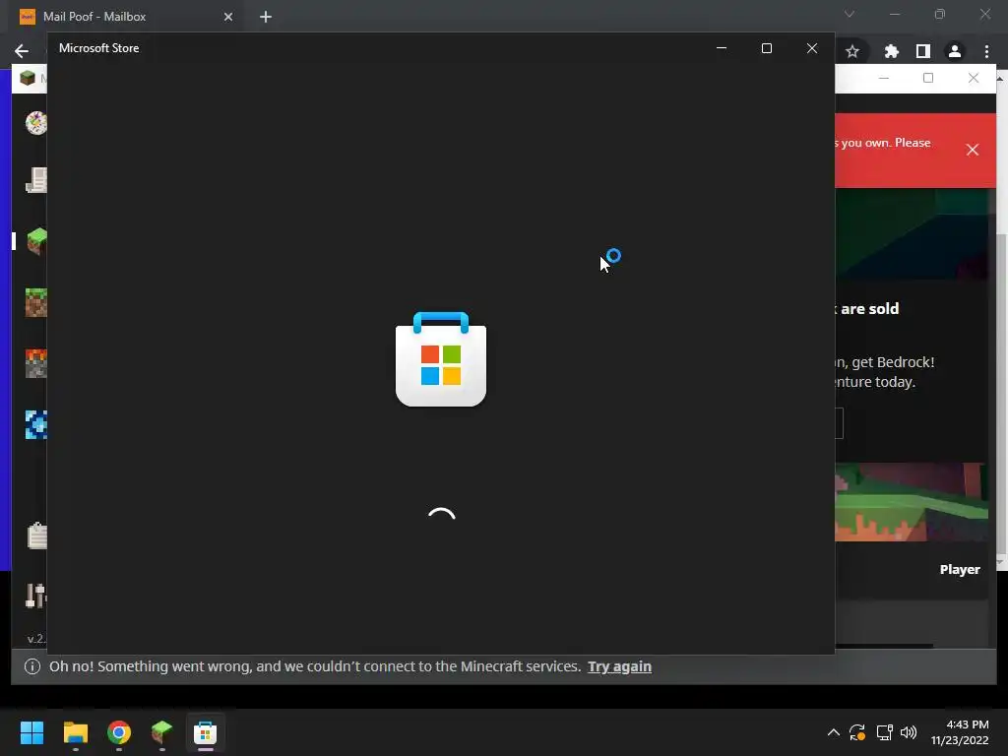Open launcher settings sliders icon

pos(36,596)
